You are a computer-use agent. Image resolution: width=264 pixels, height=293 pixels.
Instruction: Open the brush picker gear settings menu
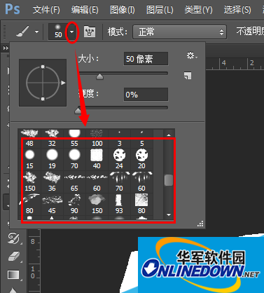point(192,55)
